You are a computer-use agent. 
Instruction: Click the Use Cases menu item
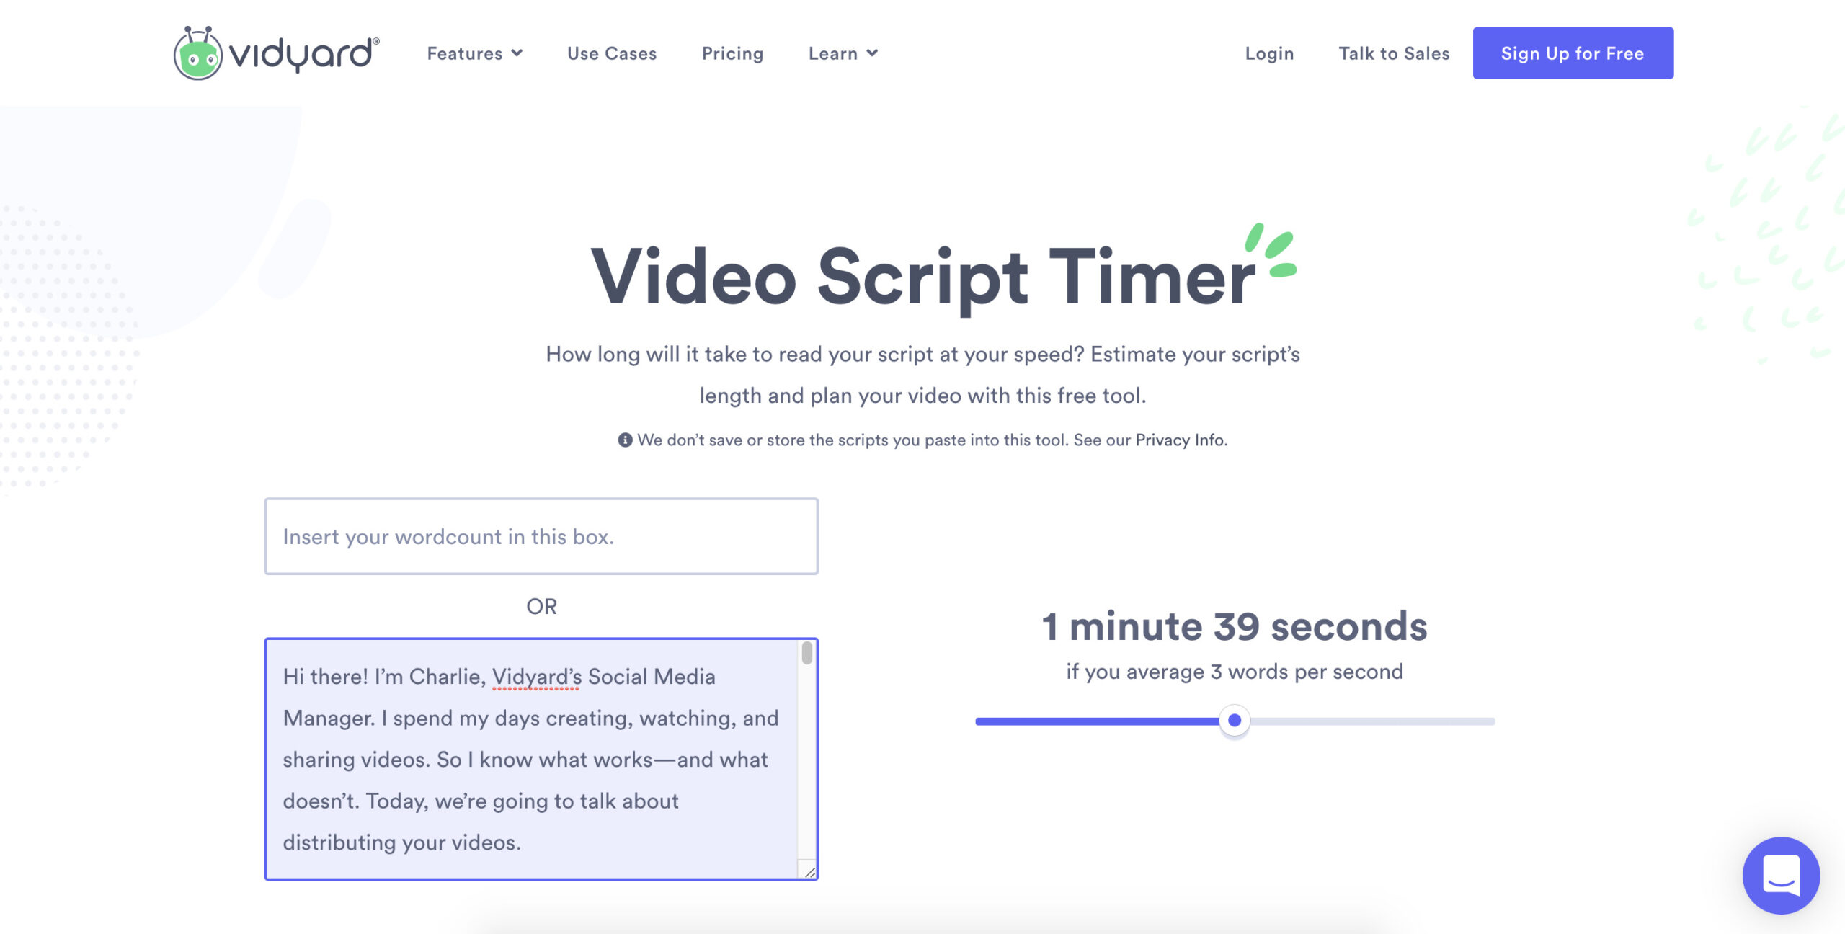[x=611, y=53]
